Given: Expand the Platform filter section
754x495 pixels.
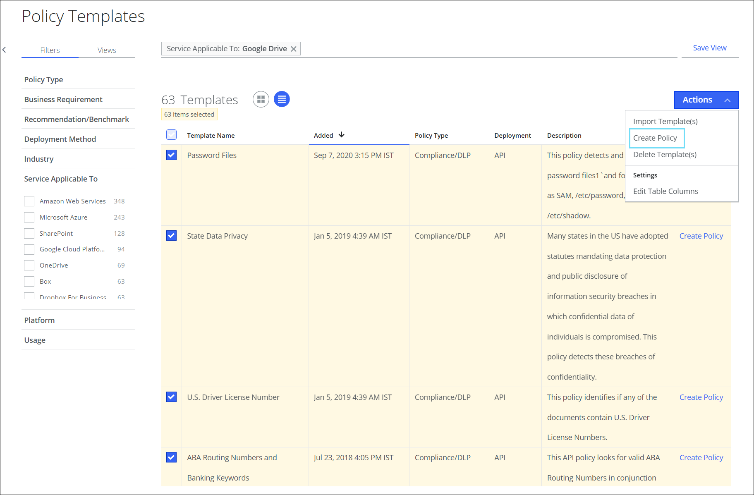Looking at the screenshot, I should 40,320.
